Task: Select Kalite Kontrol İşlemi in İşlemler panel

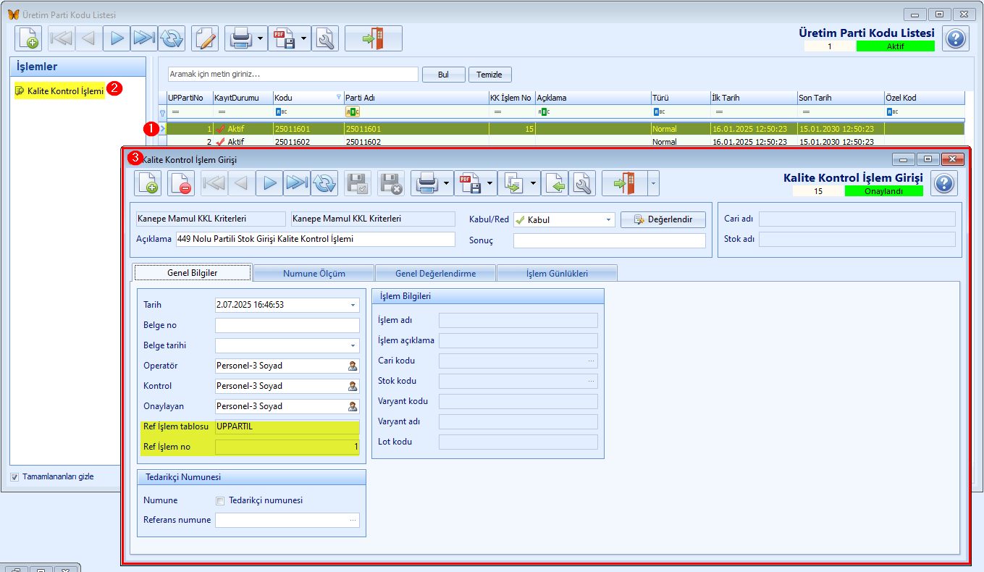Action: tap(60, 91)
